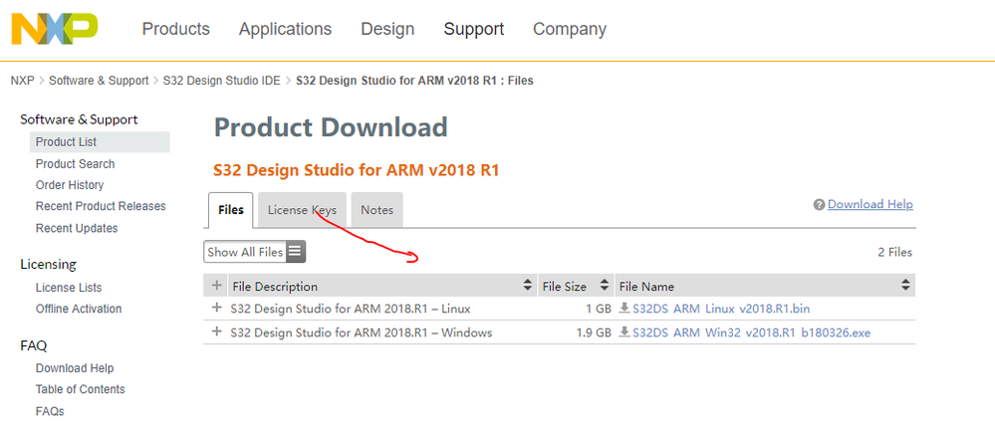Image resolution: width=995 pixels, height=432 pixels.
Task: Click the download icon beside the Linux .bin file
Action: point(624,309)
